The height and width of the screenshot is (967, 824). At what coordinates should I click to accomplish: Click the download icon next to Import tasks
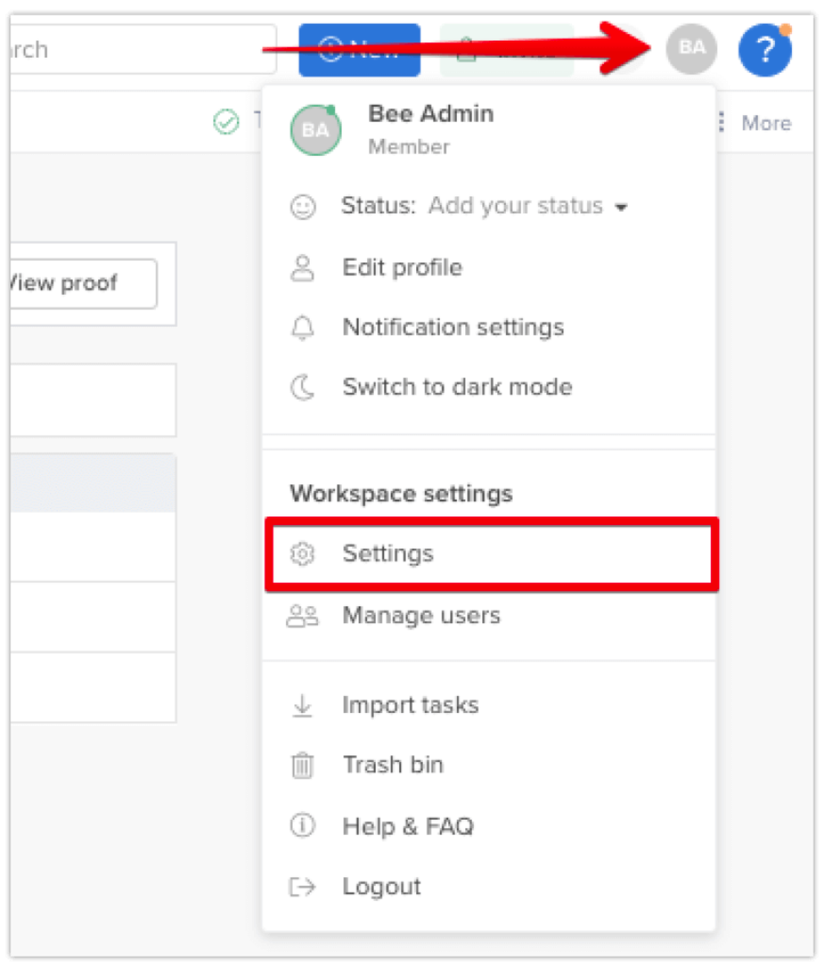[x=302, y=704]
